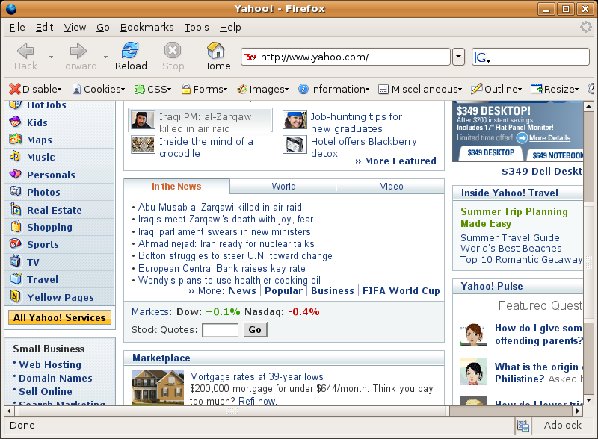Click the Sports sidebar icon

tap(15, 243)
